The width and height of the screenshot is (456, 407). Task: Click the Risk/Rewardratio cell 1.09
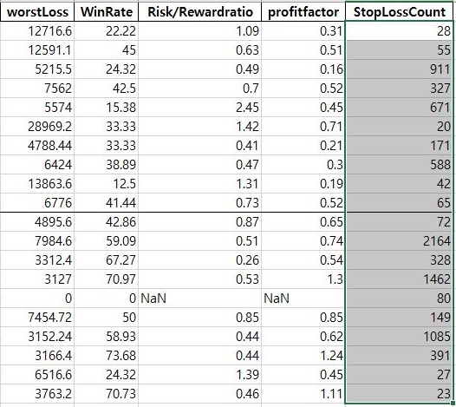(x=199, y=31)
